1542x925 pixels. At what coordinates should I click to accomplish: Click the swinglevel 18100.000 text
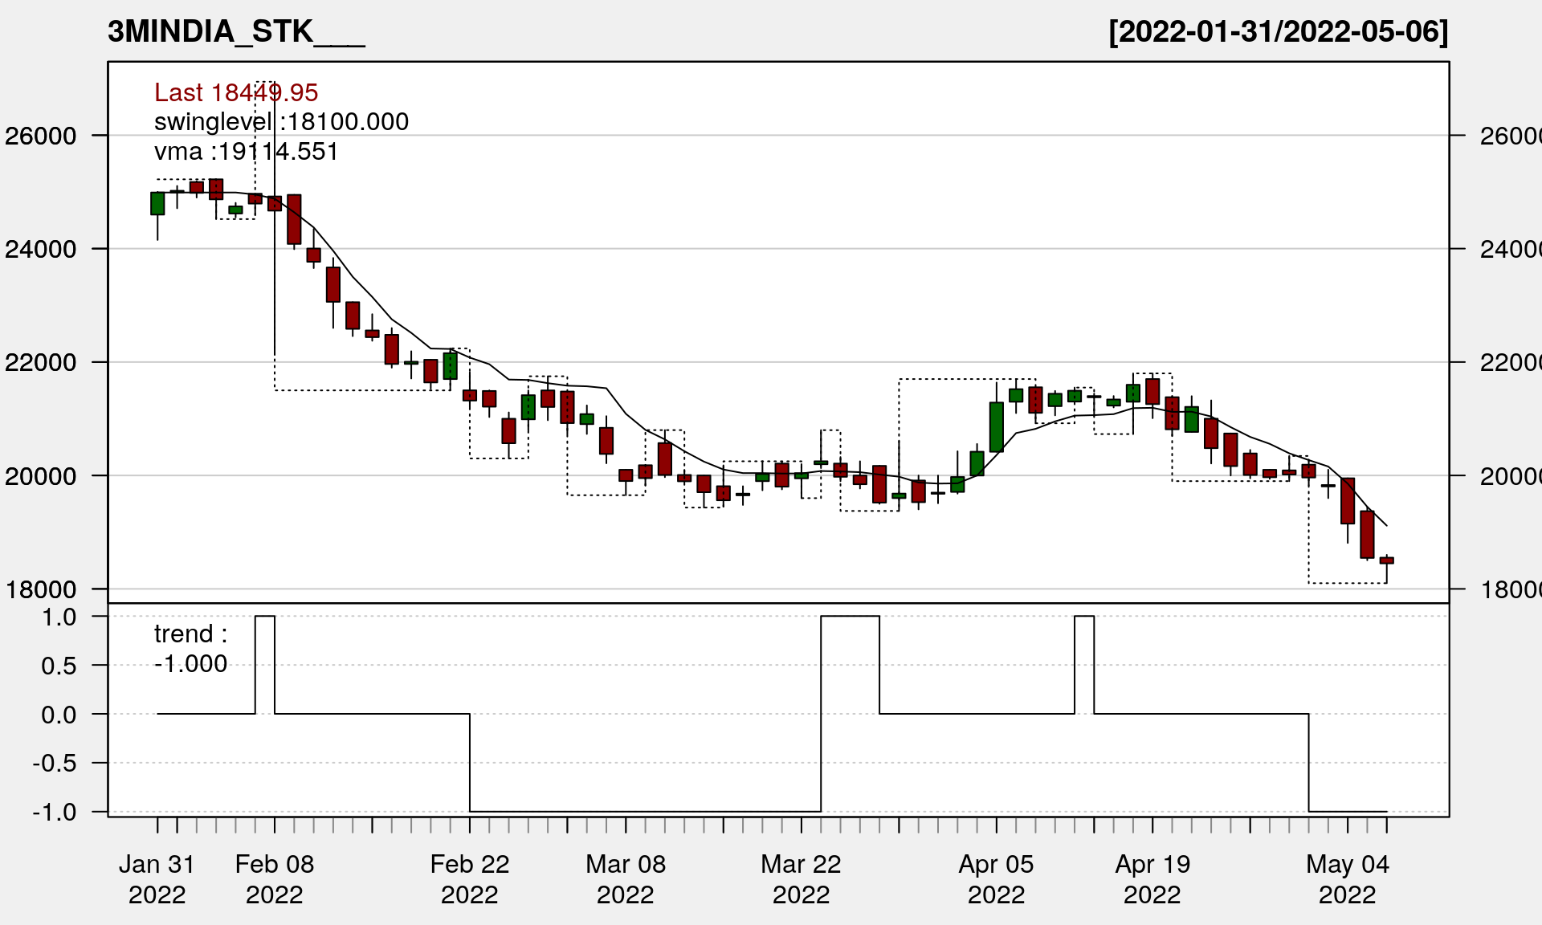(281, 122)
